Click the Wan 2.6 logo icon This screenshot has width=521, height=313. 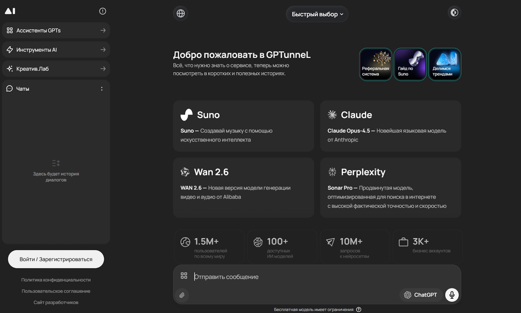[x=185, y=172]
